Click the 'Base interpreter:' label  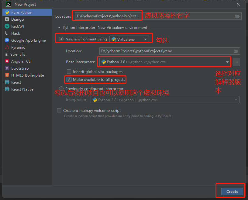tap(81, 62)
